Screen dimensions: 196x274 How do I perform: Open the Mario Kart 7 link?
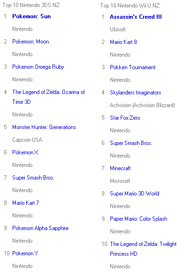click(26, 203)
